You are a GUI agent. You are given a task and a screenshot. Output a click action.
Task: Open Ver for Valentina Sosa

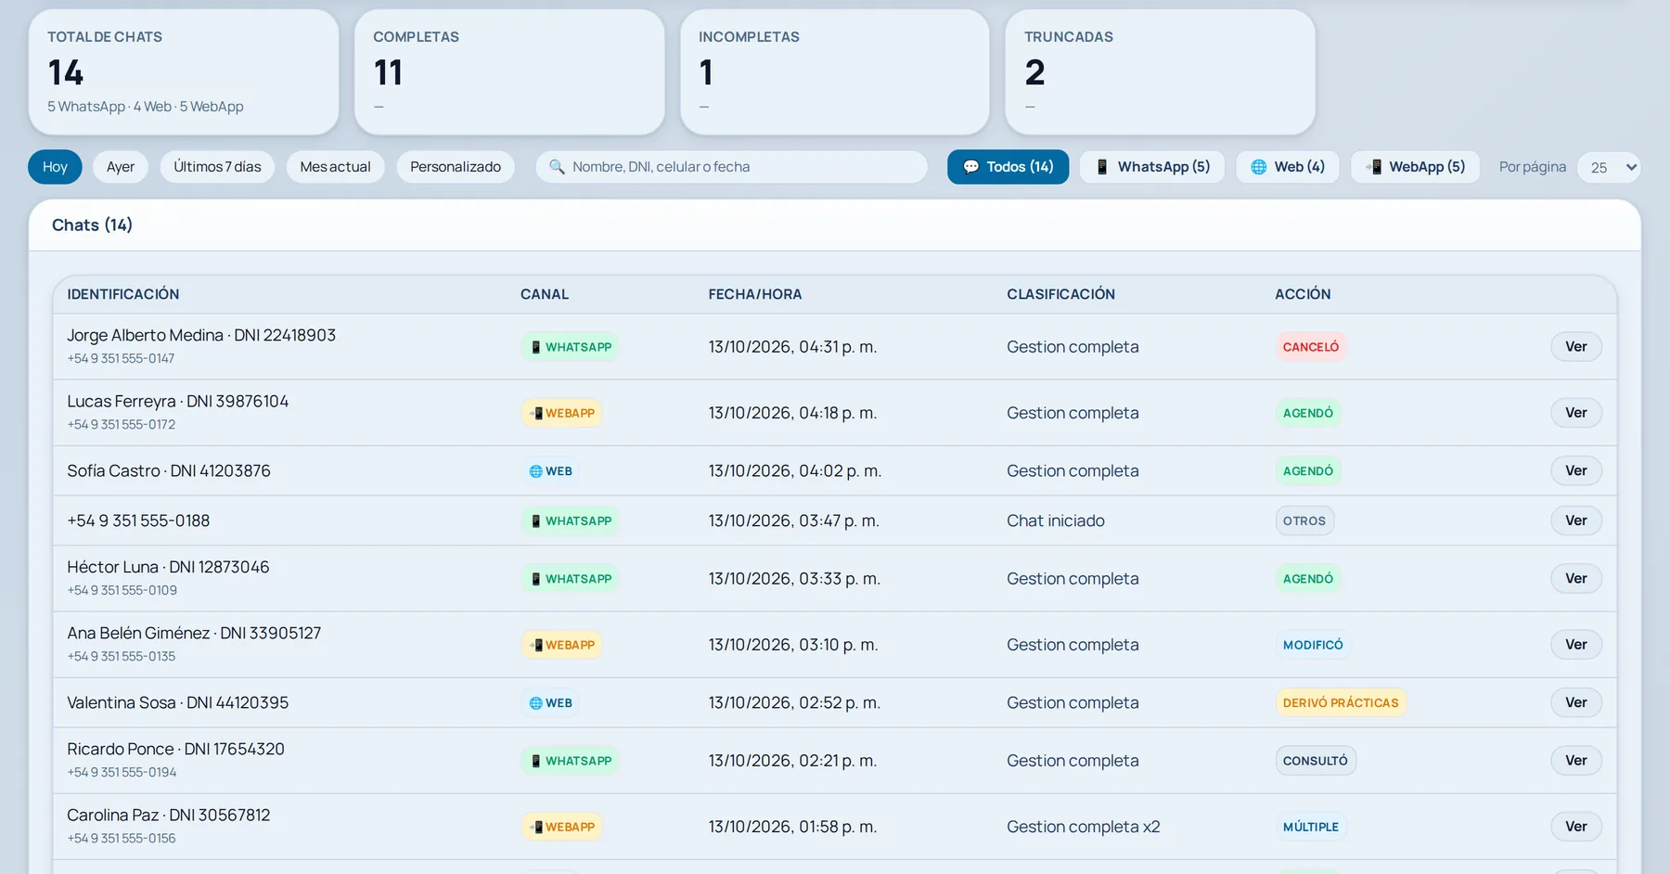[x=1576, y=703]
